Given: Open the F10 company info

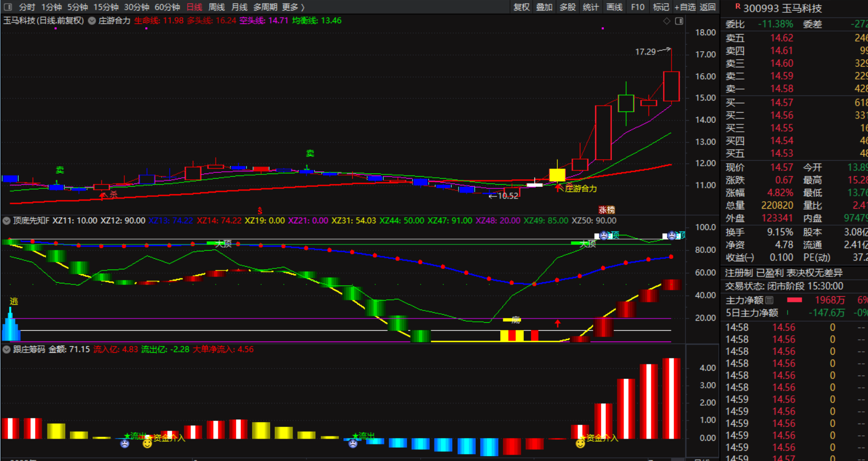Looking at the screenshot, I should 637,7.
